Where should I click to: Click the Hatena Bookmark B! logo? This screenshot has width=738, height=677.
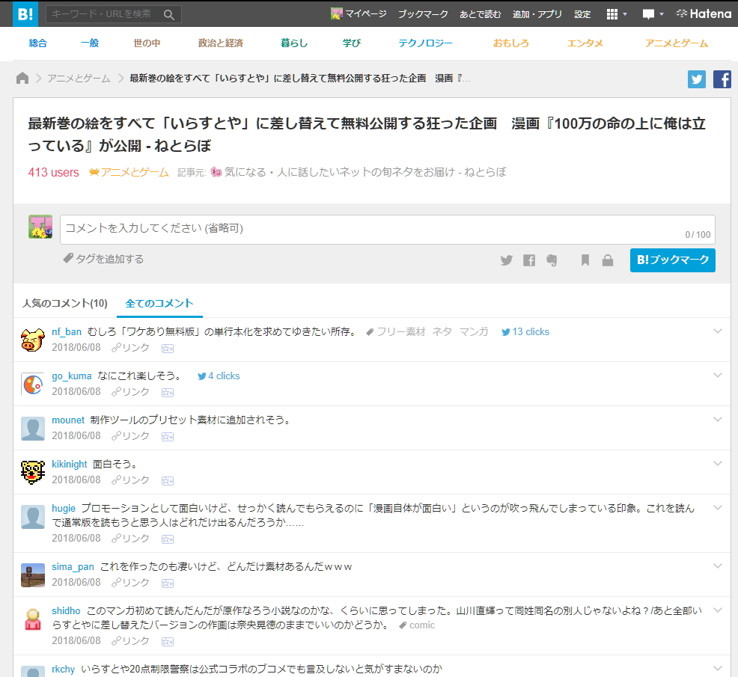coord(25,13)
